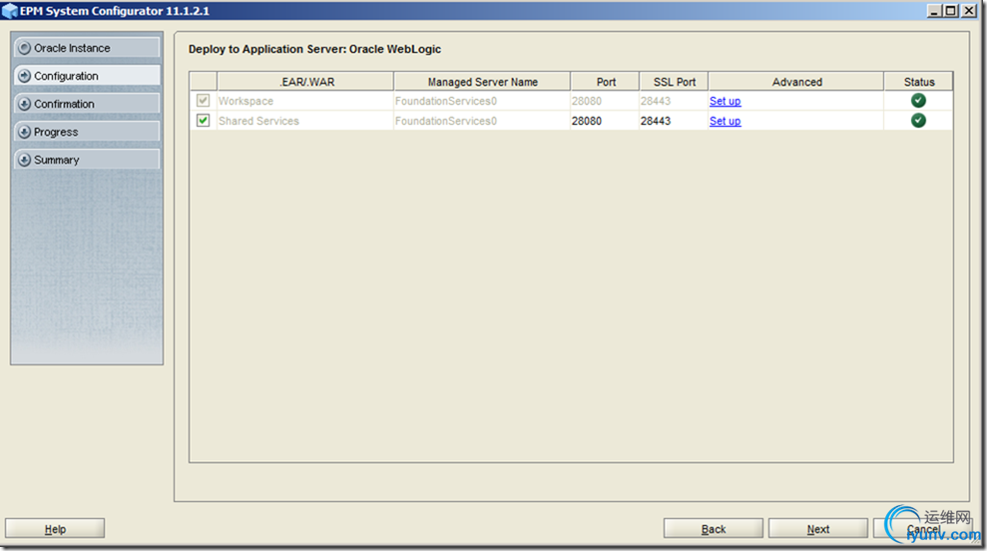Image resolution: width=987 pixels, height=551 pixels.
Task: Open the Confirmation step
Action: click(87, 104)
